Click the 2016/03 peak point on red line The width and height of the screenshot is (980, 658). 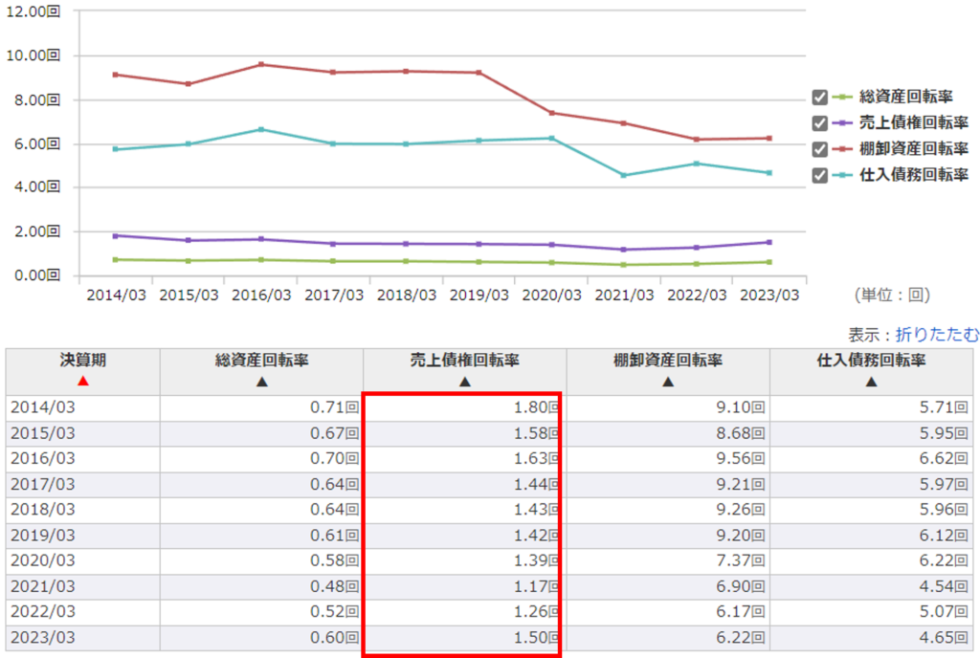(261, 65)
